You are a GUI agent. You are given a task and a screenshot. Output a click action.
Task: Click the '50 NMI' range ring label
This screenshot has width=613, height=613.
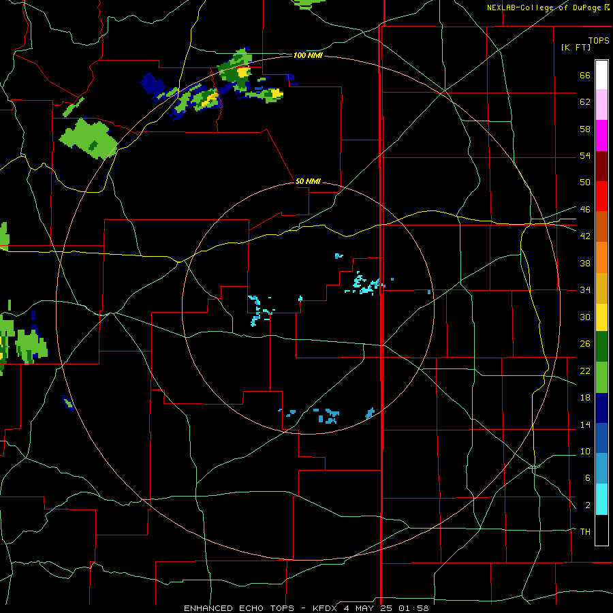click(x=308, y=181)
